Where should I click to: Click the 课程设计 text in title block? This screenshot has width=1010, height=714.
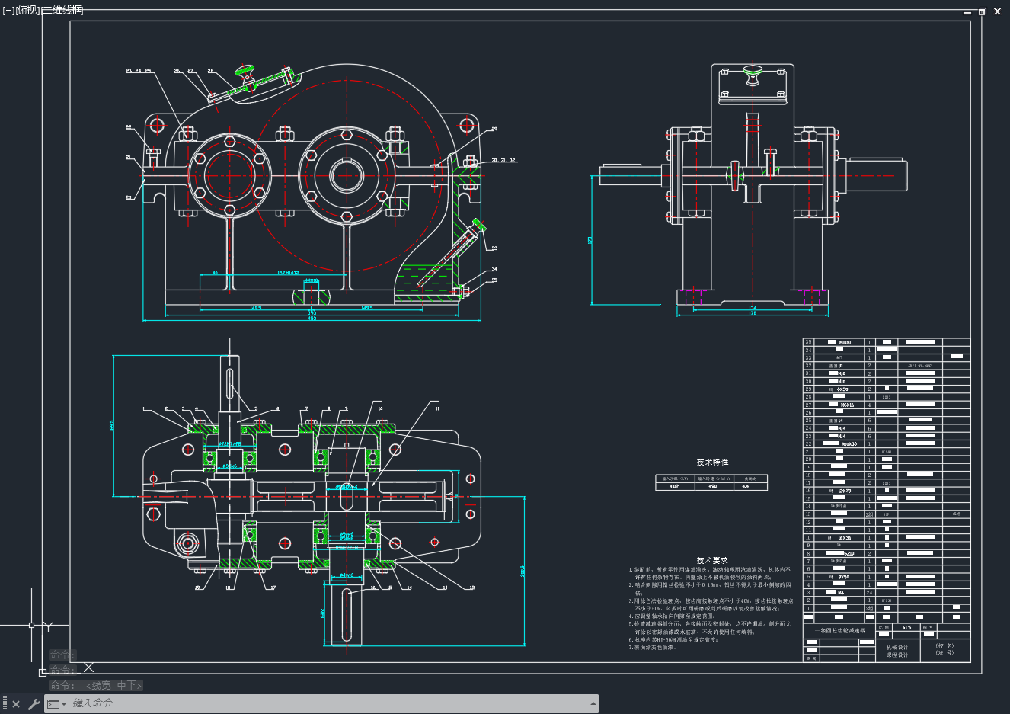click(x=897, y=655)
